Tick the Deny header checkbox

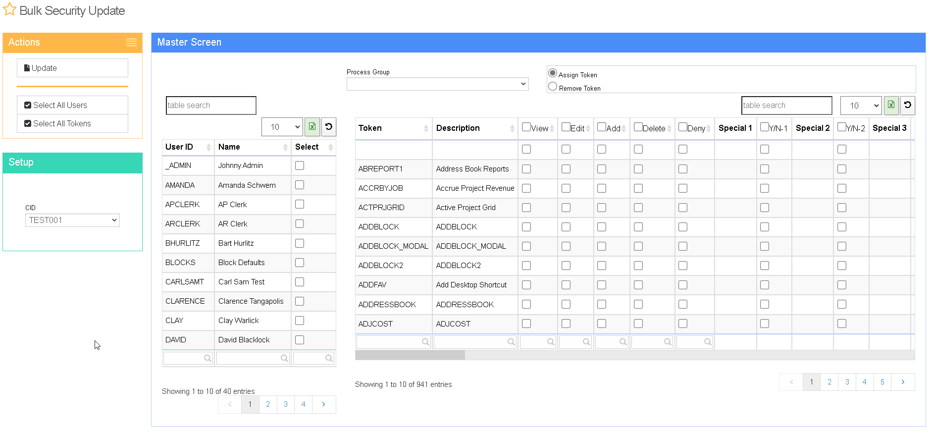click(x=683, y=127)
